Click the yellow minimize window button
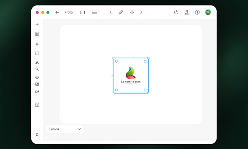248x149 pixels. coord(43,12)
